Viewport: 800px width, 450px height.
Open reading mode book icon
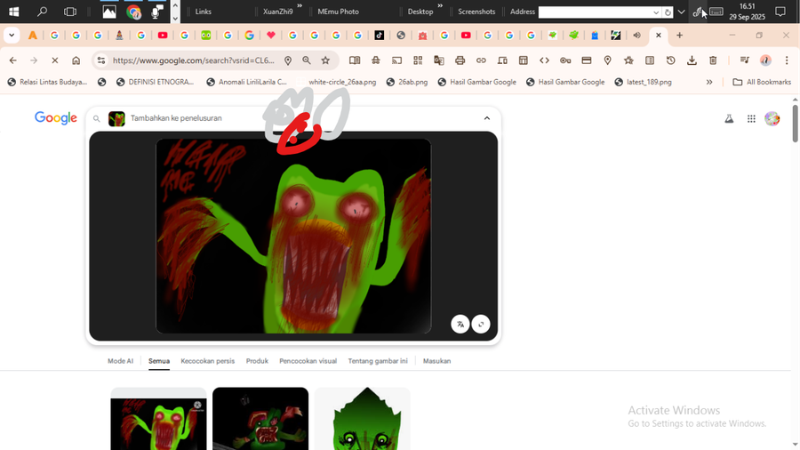coord(355,60)
